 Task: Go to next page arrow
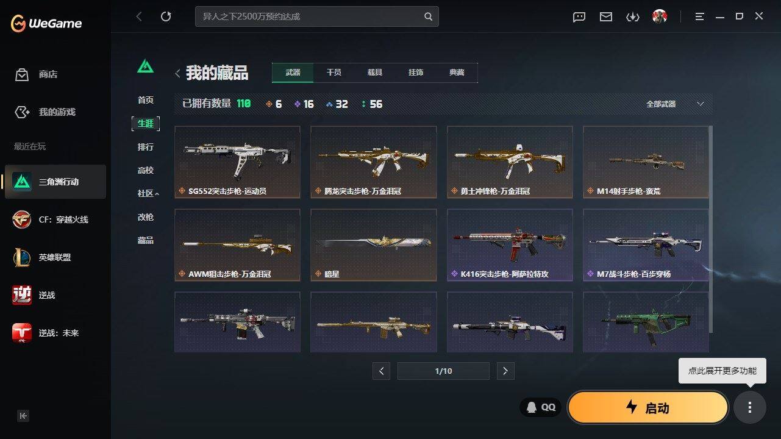(x=505, y=371)
